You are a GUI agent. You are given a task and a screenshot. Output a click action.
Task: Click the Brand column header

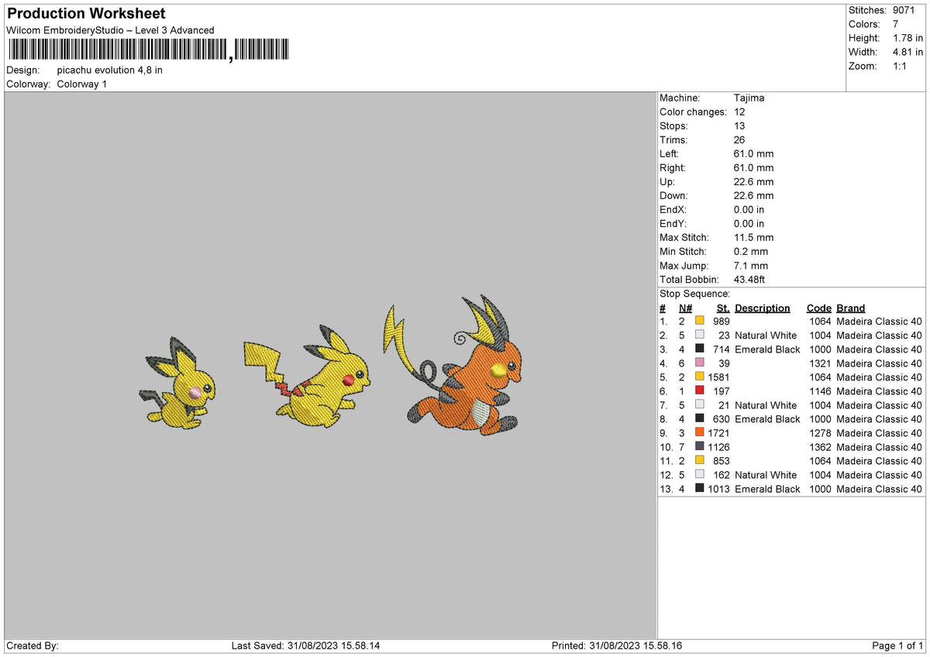coord(850,308)
